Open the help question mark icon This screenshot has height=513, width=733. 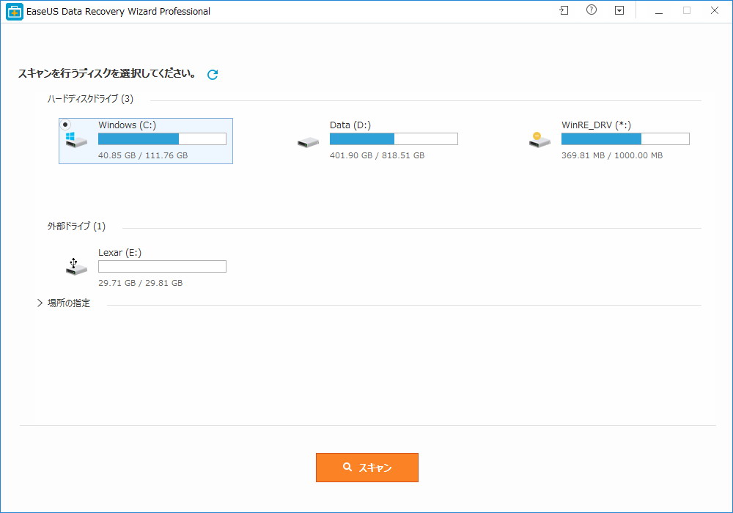[592, 10]
